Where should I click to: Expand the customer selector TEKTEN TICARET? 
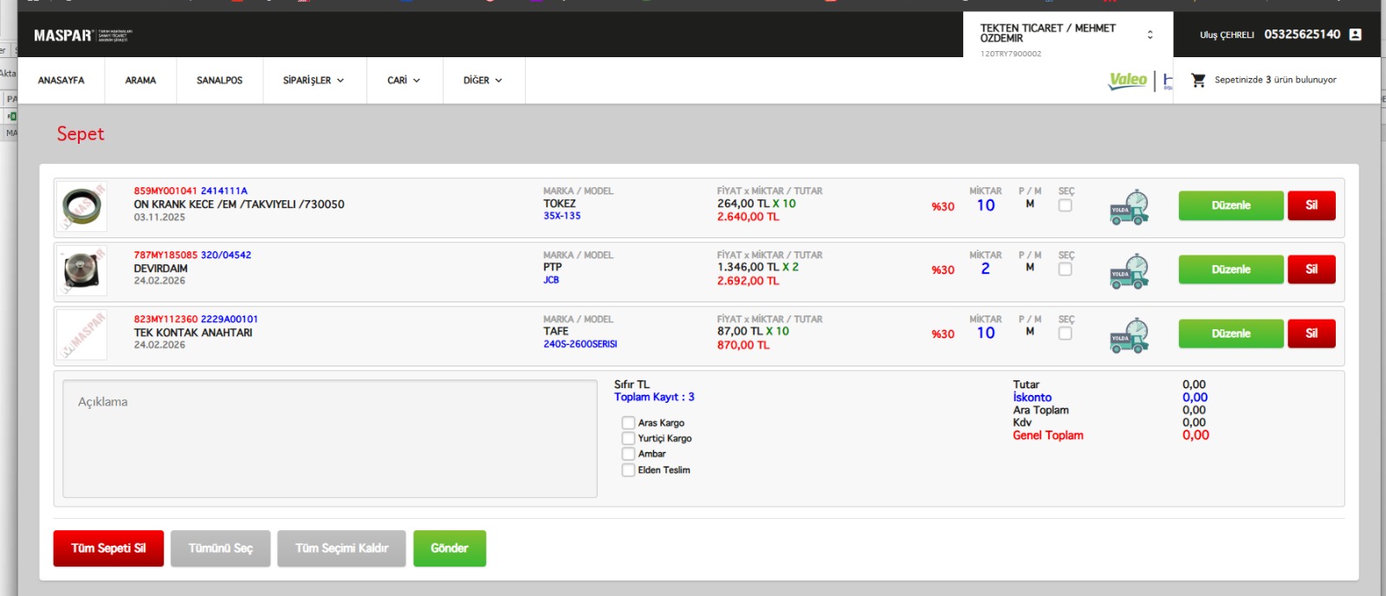(x=1067, y=35)
